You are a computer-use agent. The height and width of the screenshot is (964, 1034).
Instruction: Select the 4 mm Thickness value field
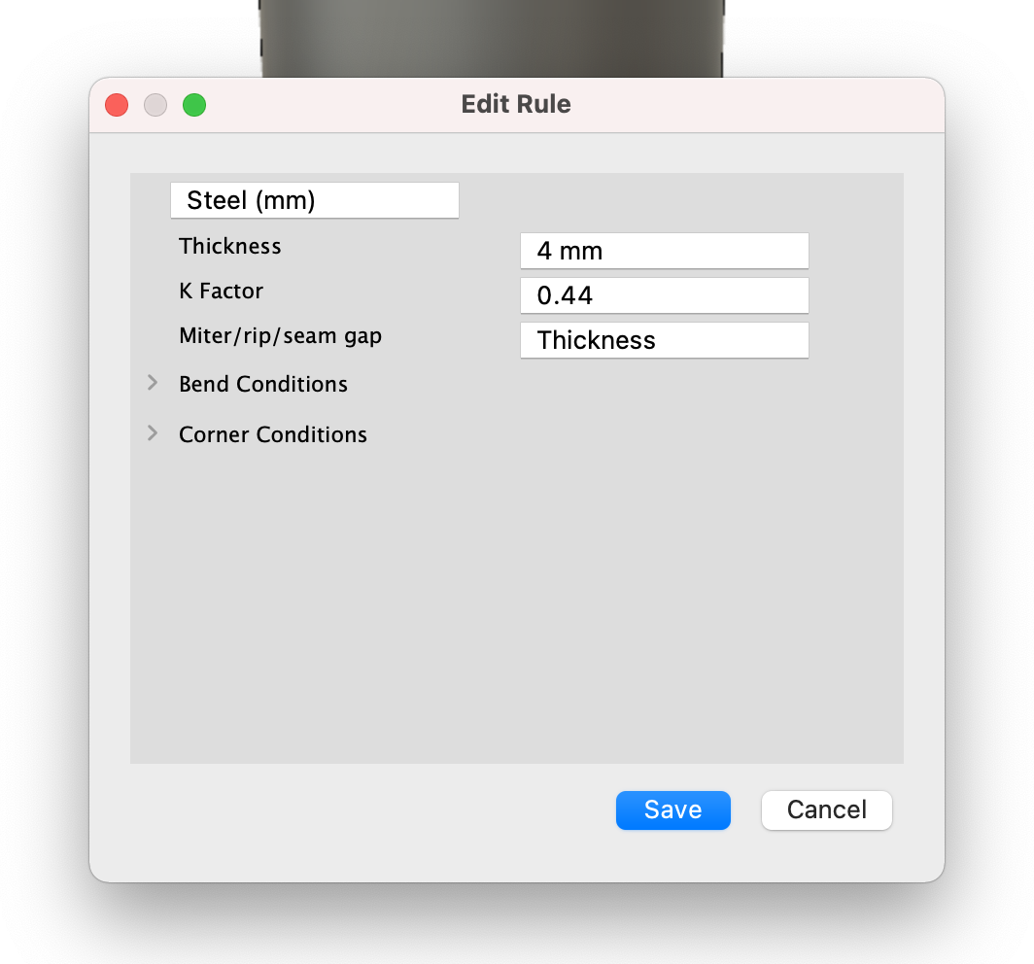[x=664, y=251]
